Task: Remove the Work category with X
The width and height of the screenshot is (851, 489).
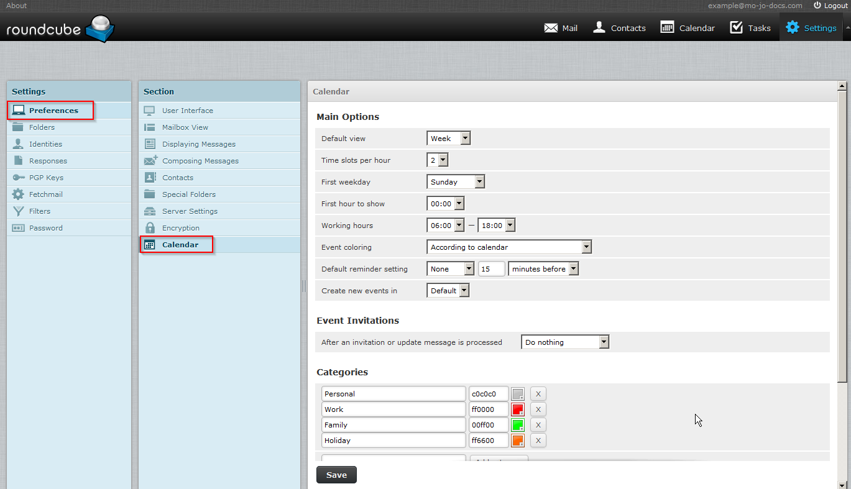Action: [x=538, y=409]
